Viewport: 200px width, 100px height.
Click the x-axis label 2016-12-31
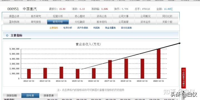pos(94,81)
